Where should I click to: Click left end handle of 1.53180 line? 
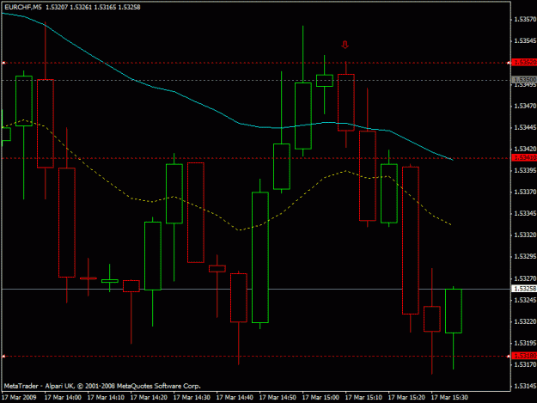pos(3,356)
